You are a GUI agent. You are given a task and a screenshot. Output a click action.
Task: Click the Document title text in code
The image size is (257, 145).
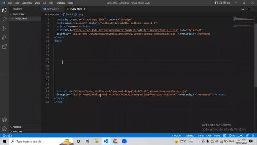click(x=72, y=27)
